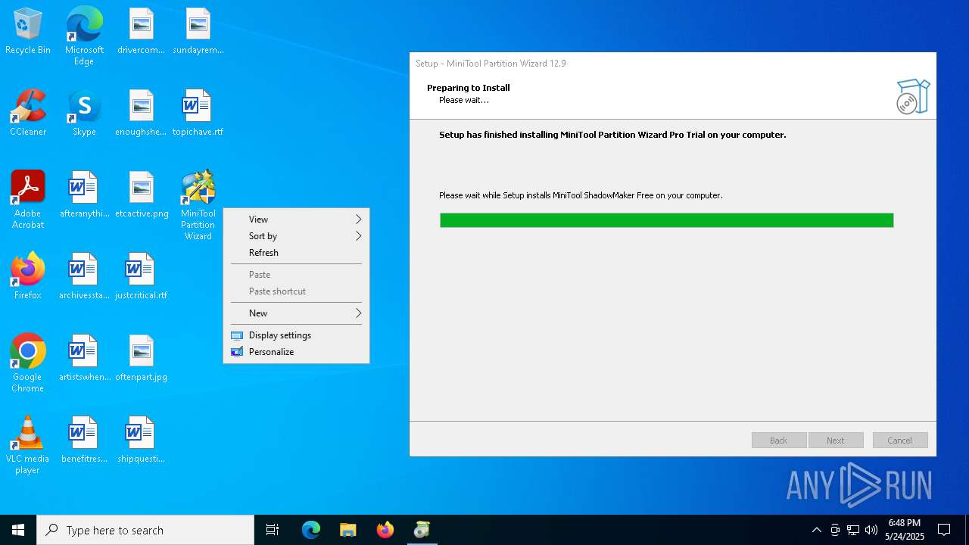Viewport: 969px width, 545px height.
Task: Click the Setup window title bar
Action: 673,64
